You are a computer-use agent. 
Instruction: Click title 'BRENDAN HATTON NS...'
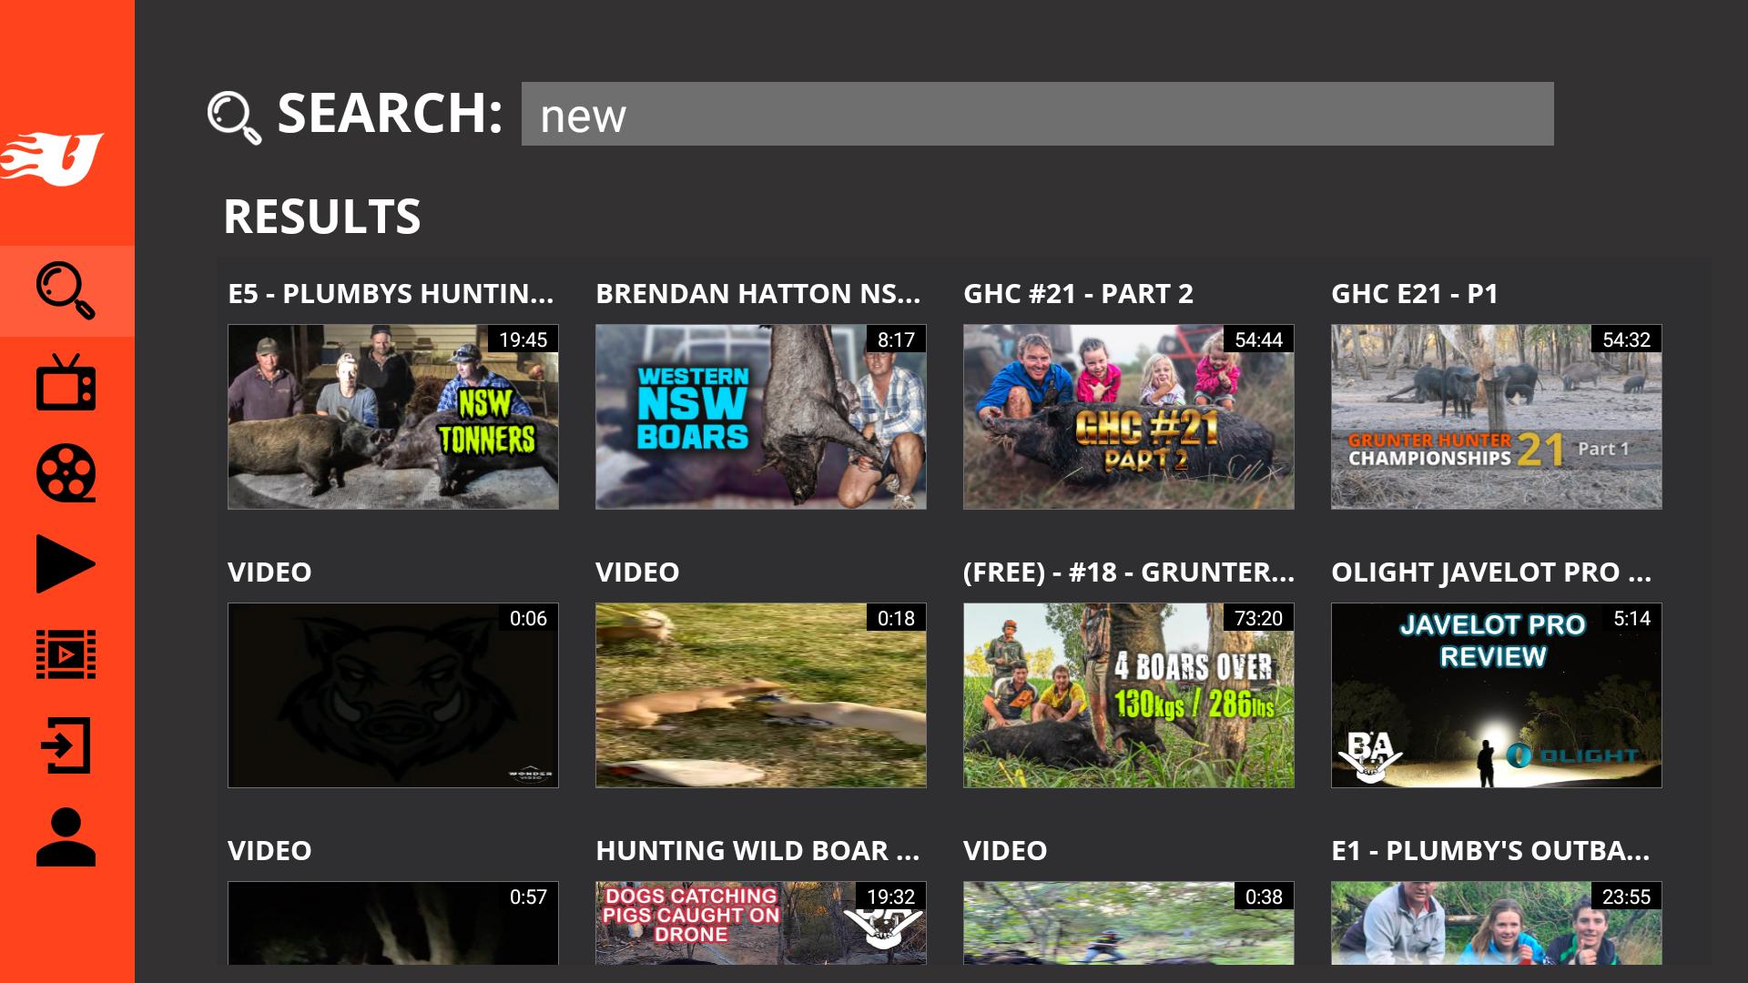758,294
